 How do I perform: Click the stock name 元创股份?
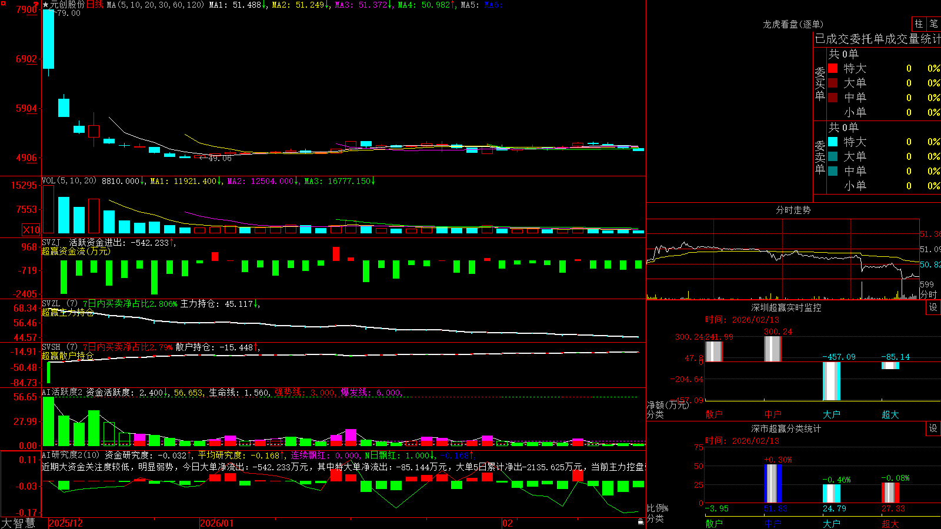(67, 5)
